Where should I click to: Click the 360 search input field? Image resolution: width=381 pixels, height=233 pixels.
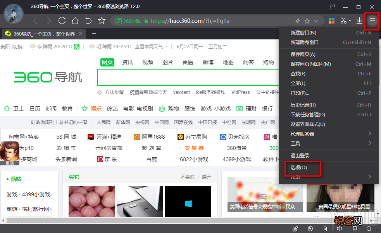point(188,77)
